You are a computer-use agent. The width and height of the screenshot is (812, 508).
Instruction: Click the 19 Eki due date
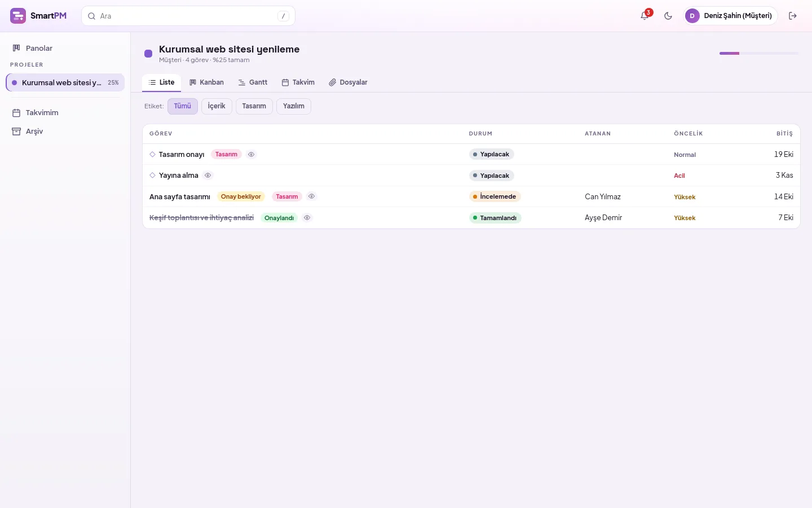coord(784,154)
